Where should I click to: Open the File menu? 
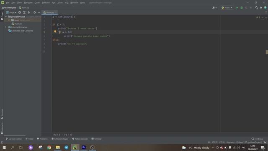coord(8,3)
